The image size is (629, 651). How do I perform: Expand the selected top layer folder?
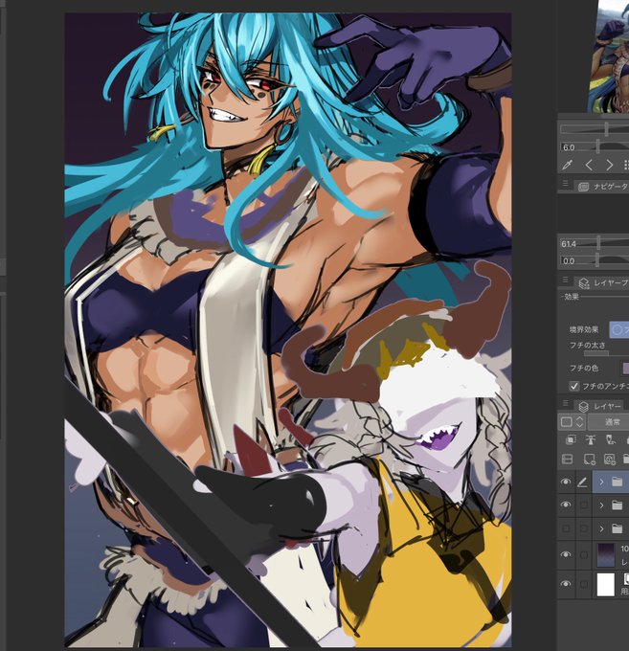tap(601, 482)
